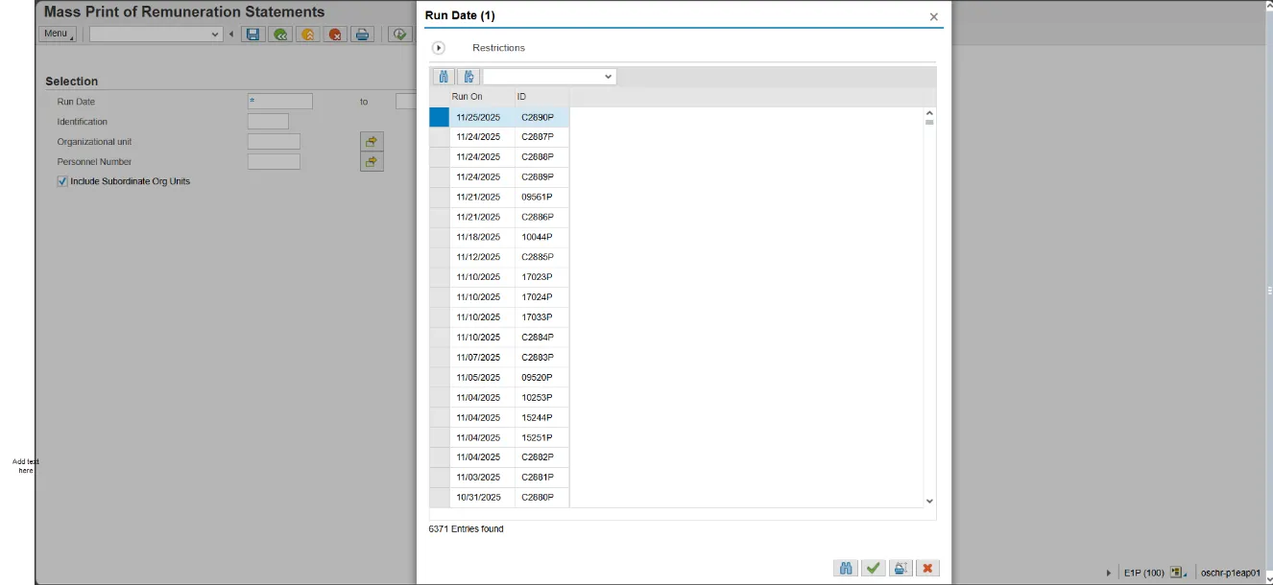Select the entry with ID 10044P
The height and width of the screenshot is (585, 1273).
pyautogui.click(x=537, y=237)
